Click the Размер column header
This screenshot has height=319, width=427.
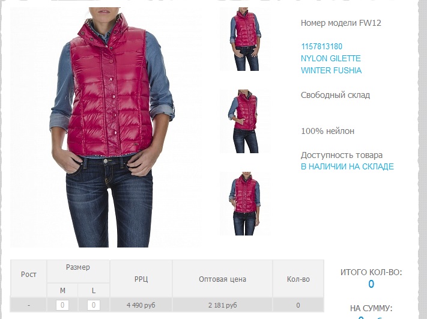(78, 267)
